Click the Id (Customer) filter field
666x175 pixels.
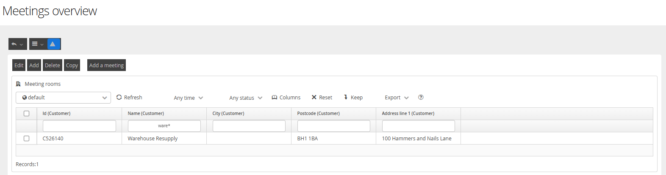pyautogui.click(x=79, y=126)
